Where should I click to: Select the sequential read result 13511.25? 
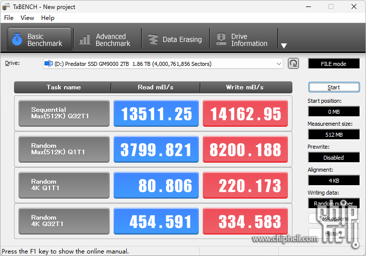156,113
